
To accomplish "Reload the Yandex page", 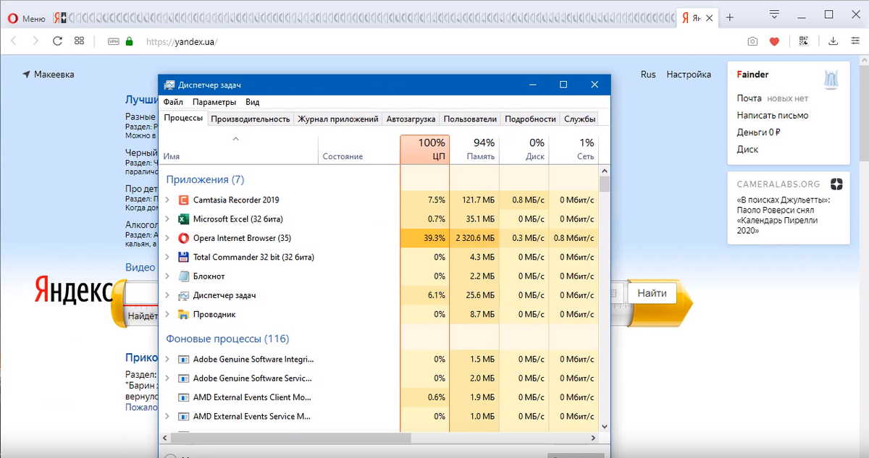I will click(57, 41).
